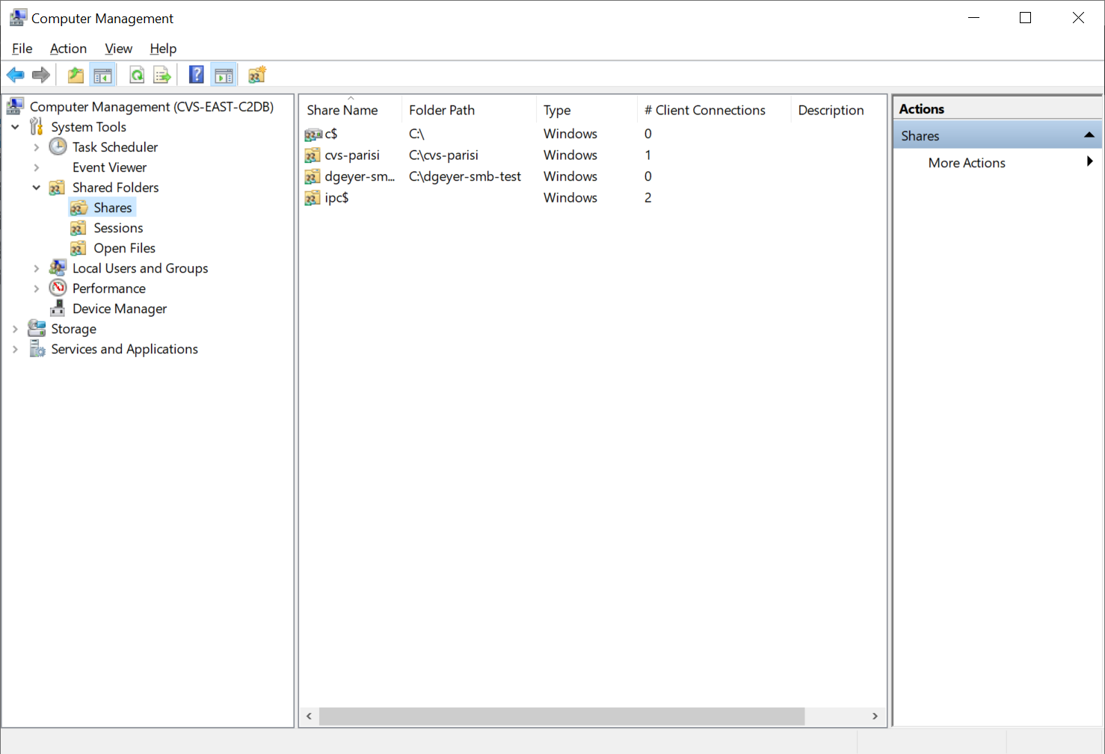Expand the Storage tree node
The height and width of the screenshot is (754, 1105).
[x=15, y=329]
